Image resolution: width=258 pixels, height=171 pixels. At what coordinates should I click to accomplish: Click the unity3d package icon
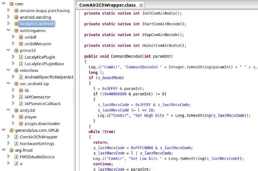tap(16, 110)
